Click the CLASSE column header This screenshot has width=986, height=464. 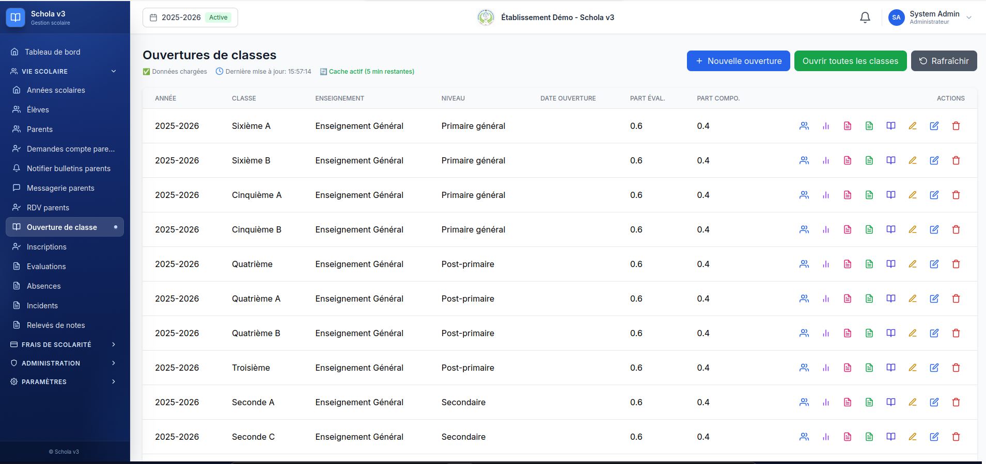coord(244,98)
